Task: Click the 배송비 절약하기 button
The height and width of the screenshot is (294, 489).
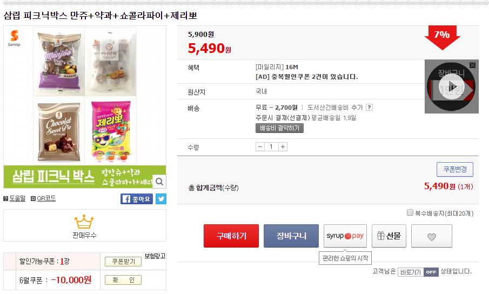Action: click(279, 128)
